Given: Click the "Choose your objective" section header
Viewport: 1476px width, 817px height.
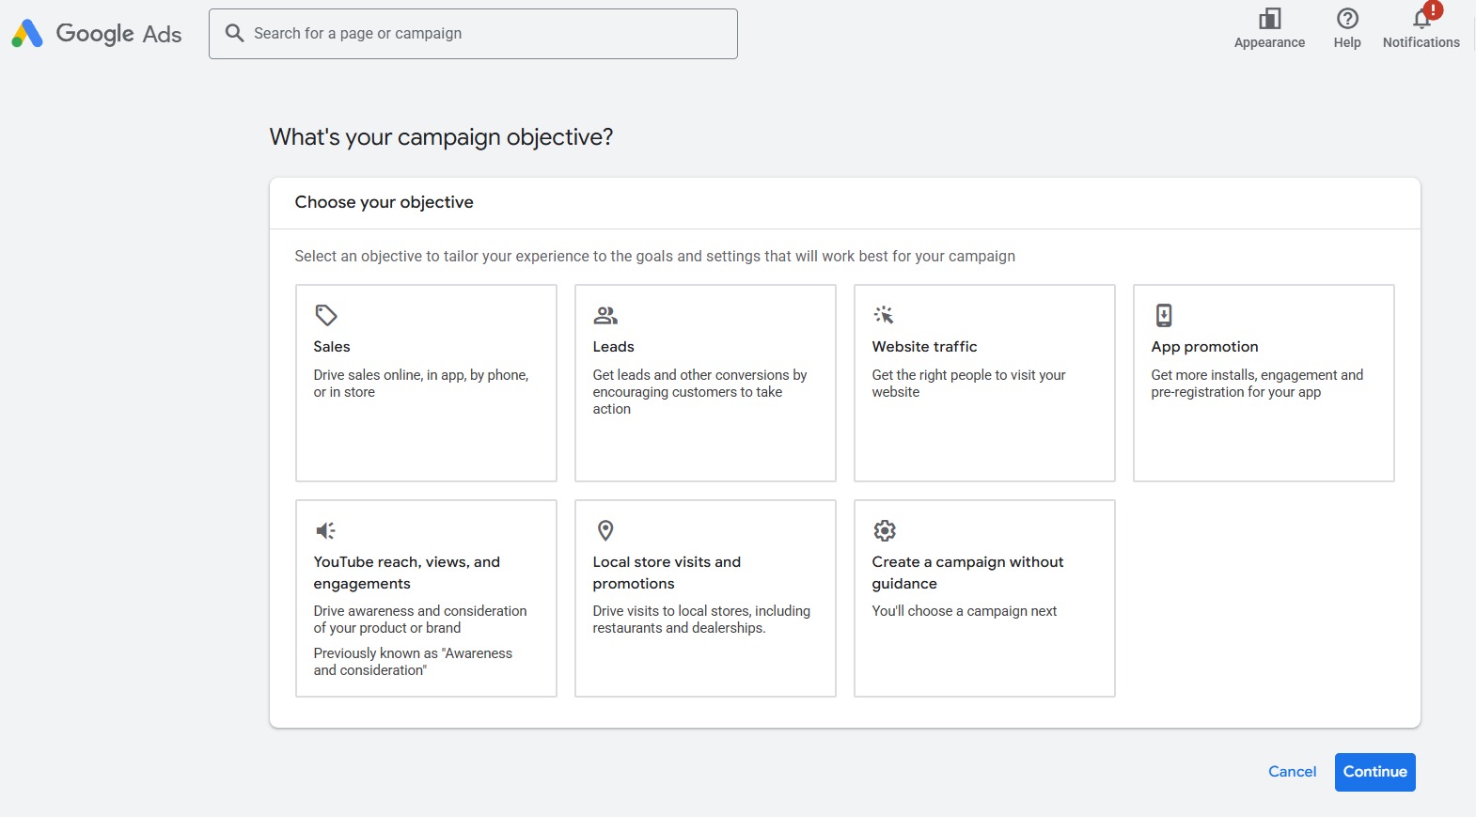Looking at the screenshot, I should [384, 202].
